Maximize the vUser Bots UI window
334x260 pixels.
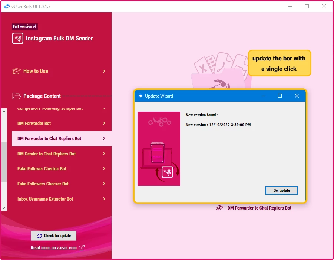click(307, 6)
